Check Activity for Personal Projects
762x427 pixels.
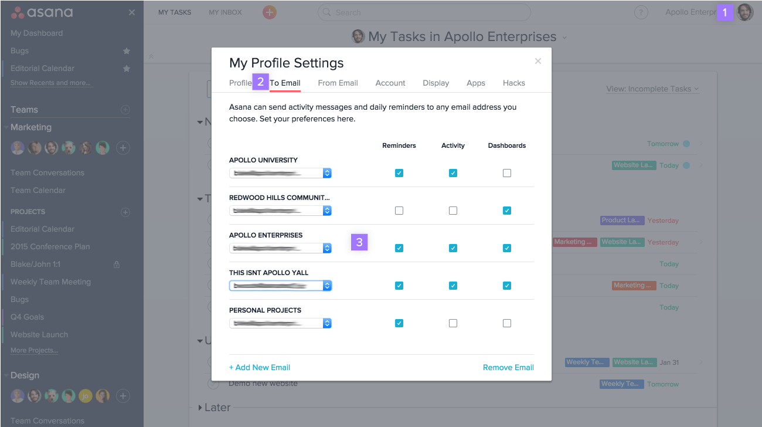(453, 323)
